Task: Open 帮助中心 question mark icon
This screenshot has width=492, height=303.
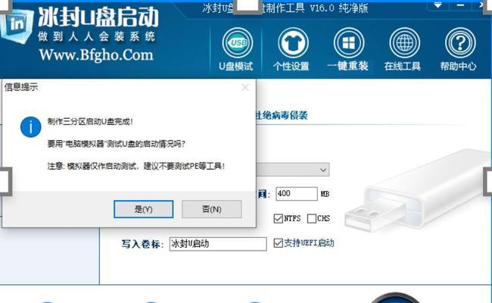Action: pyautogui.click(x=460, y=43)
